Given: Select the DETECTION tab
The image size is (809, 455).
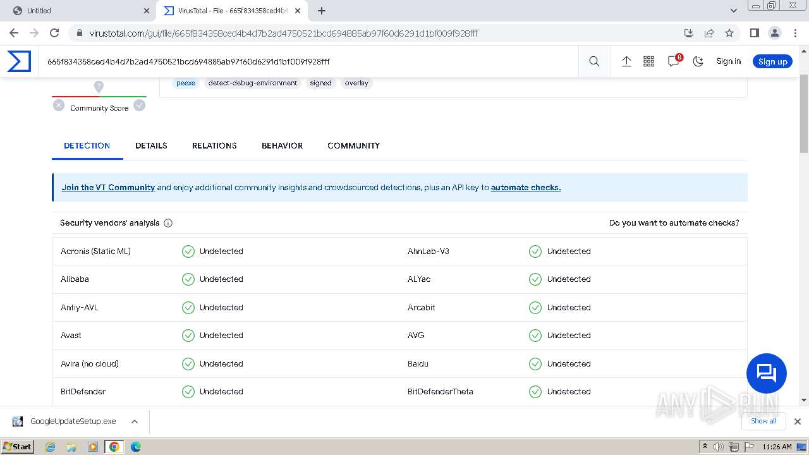Looking at the screenshot, I should (x=87, y=145).
